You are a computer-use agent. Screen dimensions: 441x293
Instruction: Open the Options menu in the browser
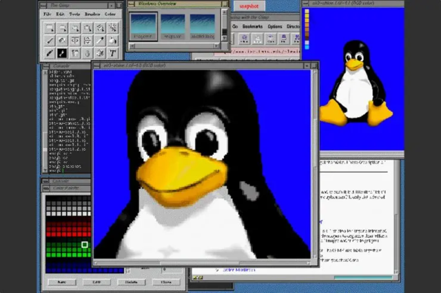[x=275, y=26]
